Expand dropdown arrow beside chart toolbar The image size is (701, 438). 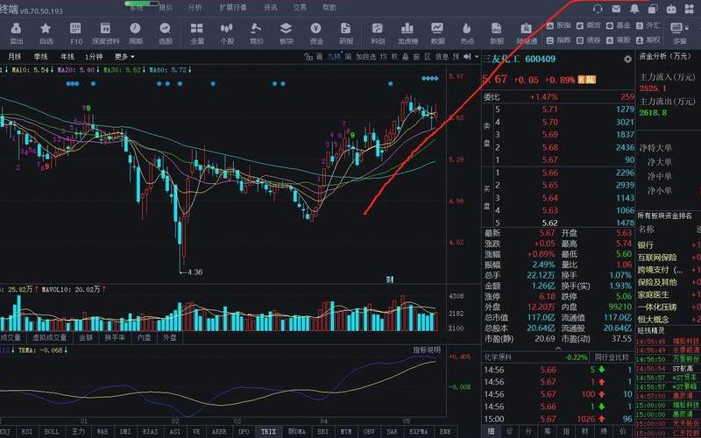click(477, 57)
